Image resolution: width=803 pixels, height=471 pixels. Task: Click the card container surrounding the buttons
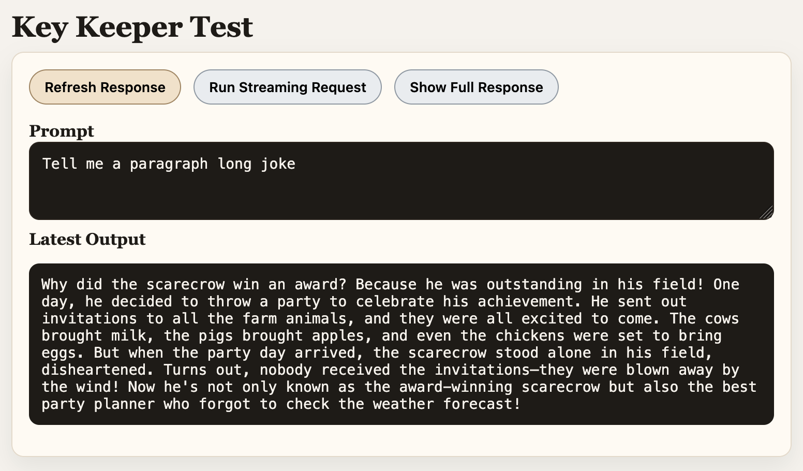tap(673, 87)
